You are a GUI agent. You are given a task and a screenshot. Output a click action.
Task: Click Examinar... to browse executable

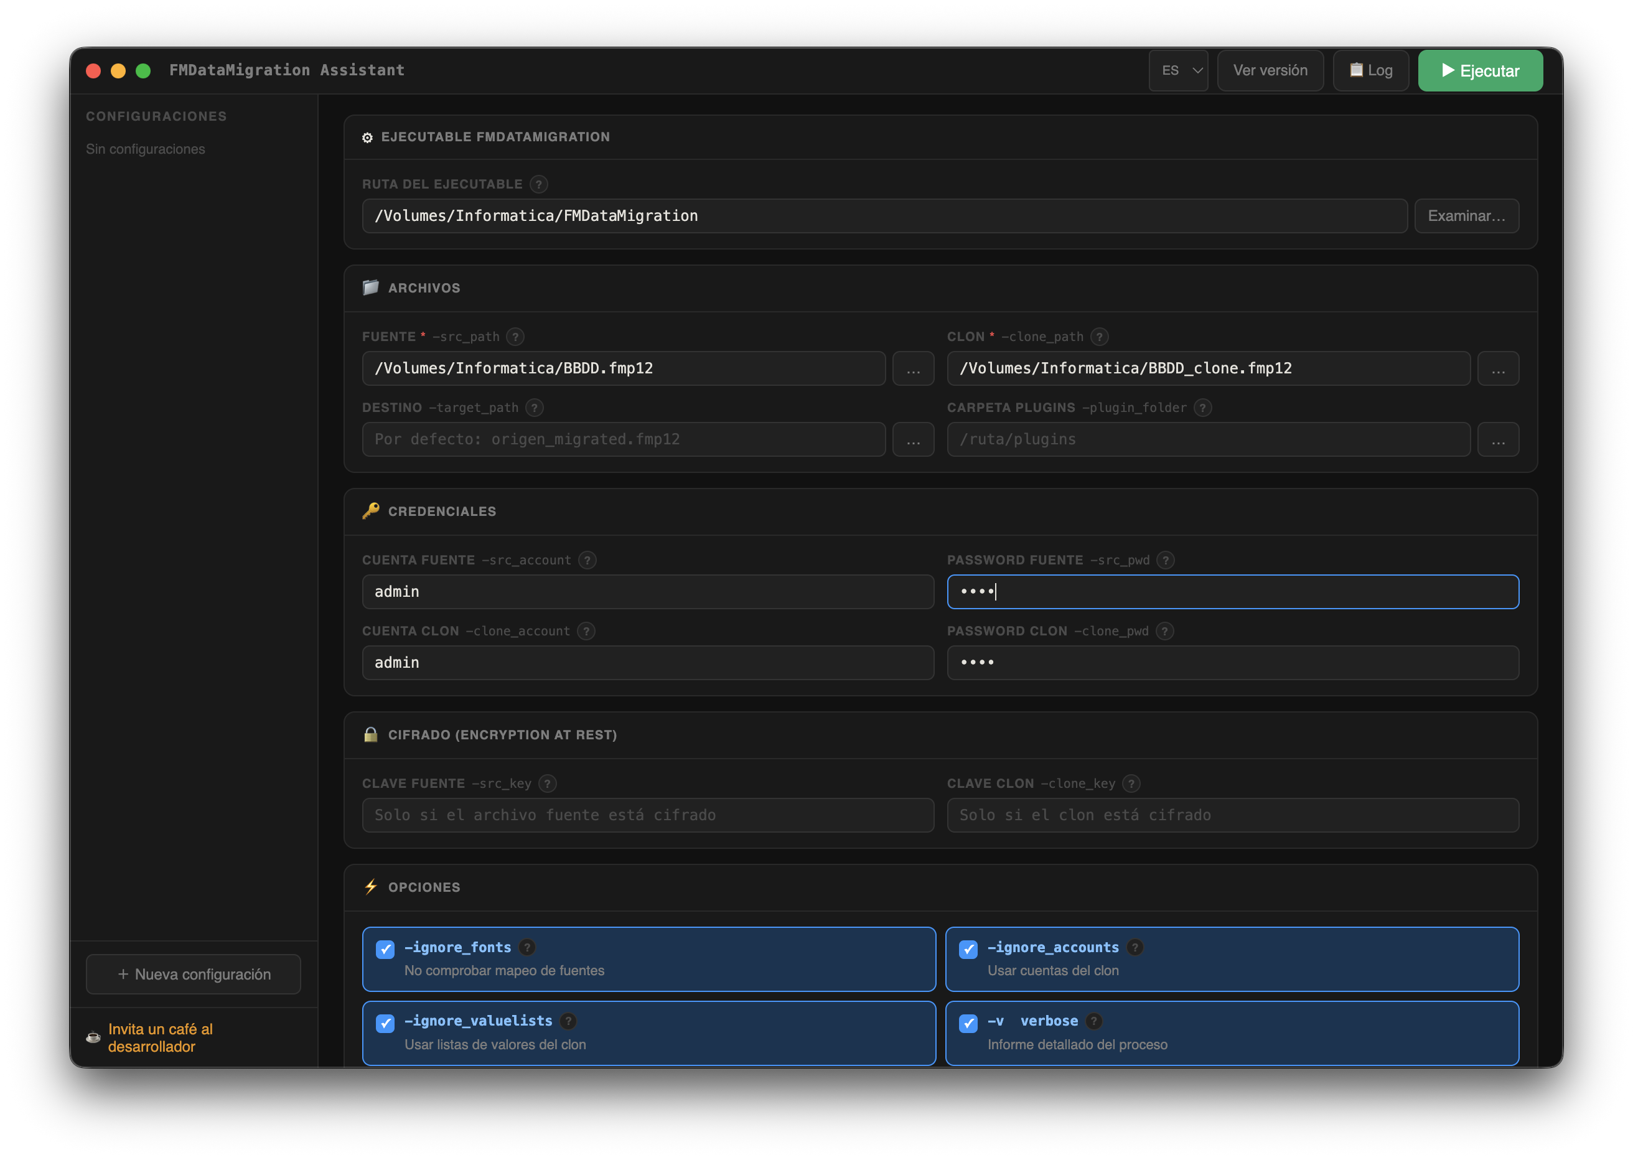click(1467, 217)
